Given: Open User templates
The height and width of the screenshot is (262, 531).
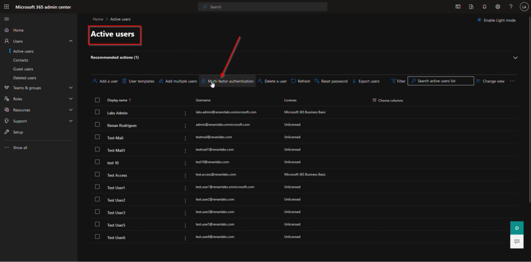Looking at the screenshot, I should pyautogui.click(x=138, y=81).
